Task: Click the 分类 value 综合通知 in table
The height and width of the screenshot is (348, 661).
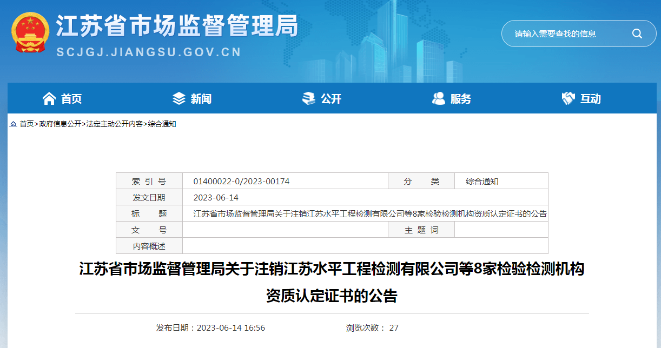Action: (x=482, y=182)
